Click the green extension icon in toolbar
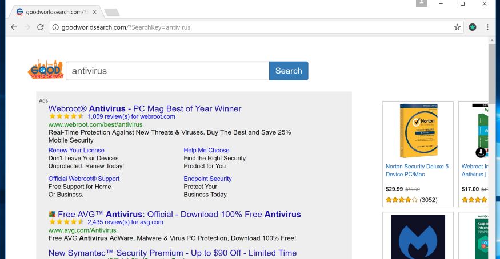Image resolution: width=500 pixels, height=259 pixels. pyautogui.click(x=473, y=27)
